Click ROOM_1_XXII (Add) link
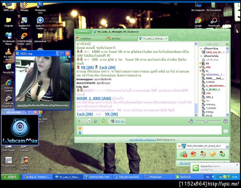The width and height of the screenshot is (241, 188). 94,98
